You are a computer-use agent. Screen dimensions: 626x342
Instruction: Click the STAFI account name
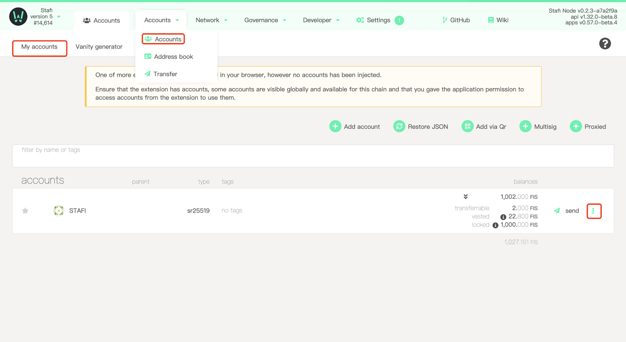(x=77, y=211)
